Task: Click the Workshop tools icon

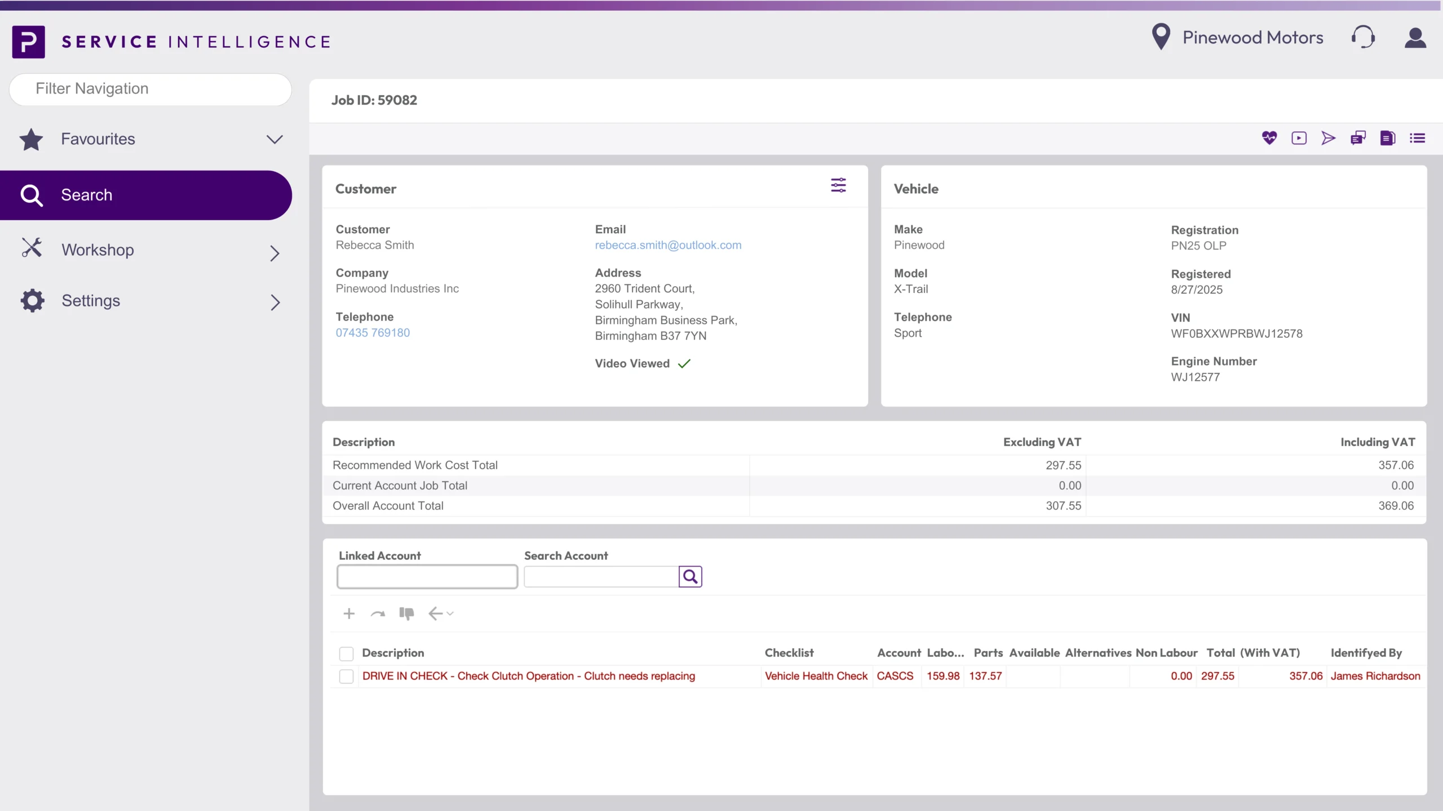Action: click(32, 247)
